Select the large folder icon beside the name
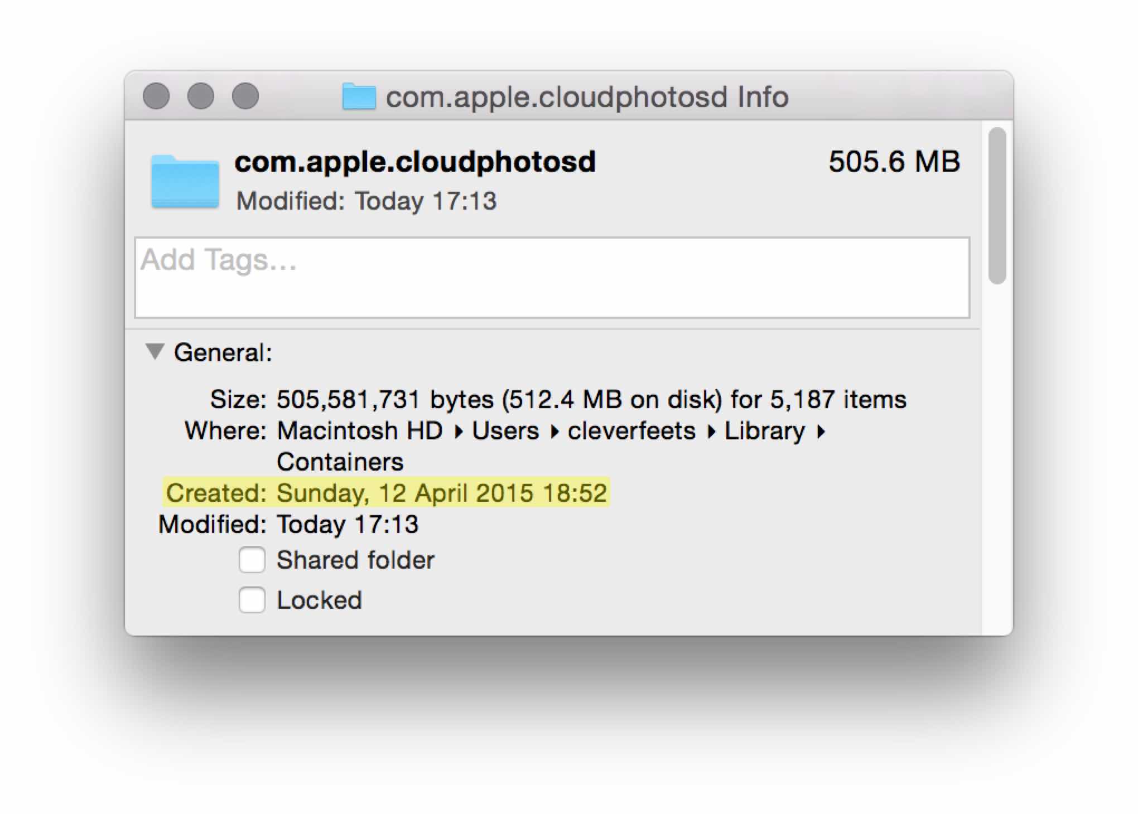Image resolution: width=1138 pixels, height=814 pixels. click(x=185, y=182)
